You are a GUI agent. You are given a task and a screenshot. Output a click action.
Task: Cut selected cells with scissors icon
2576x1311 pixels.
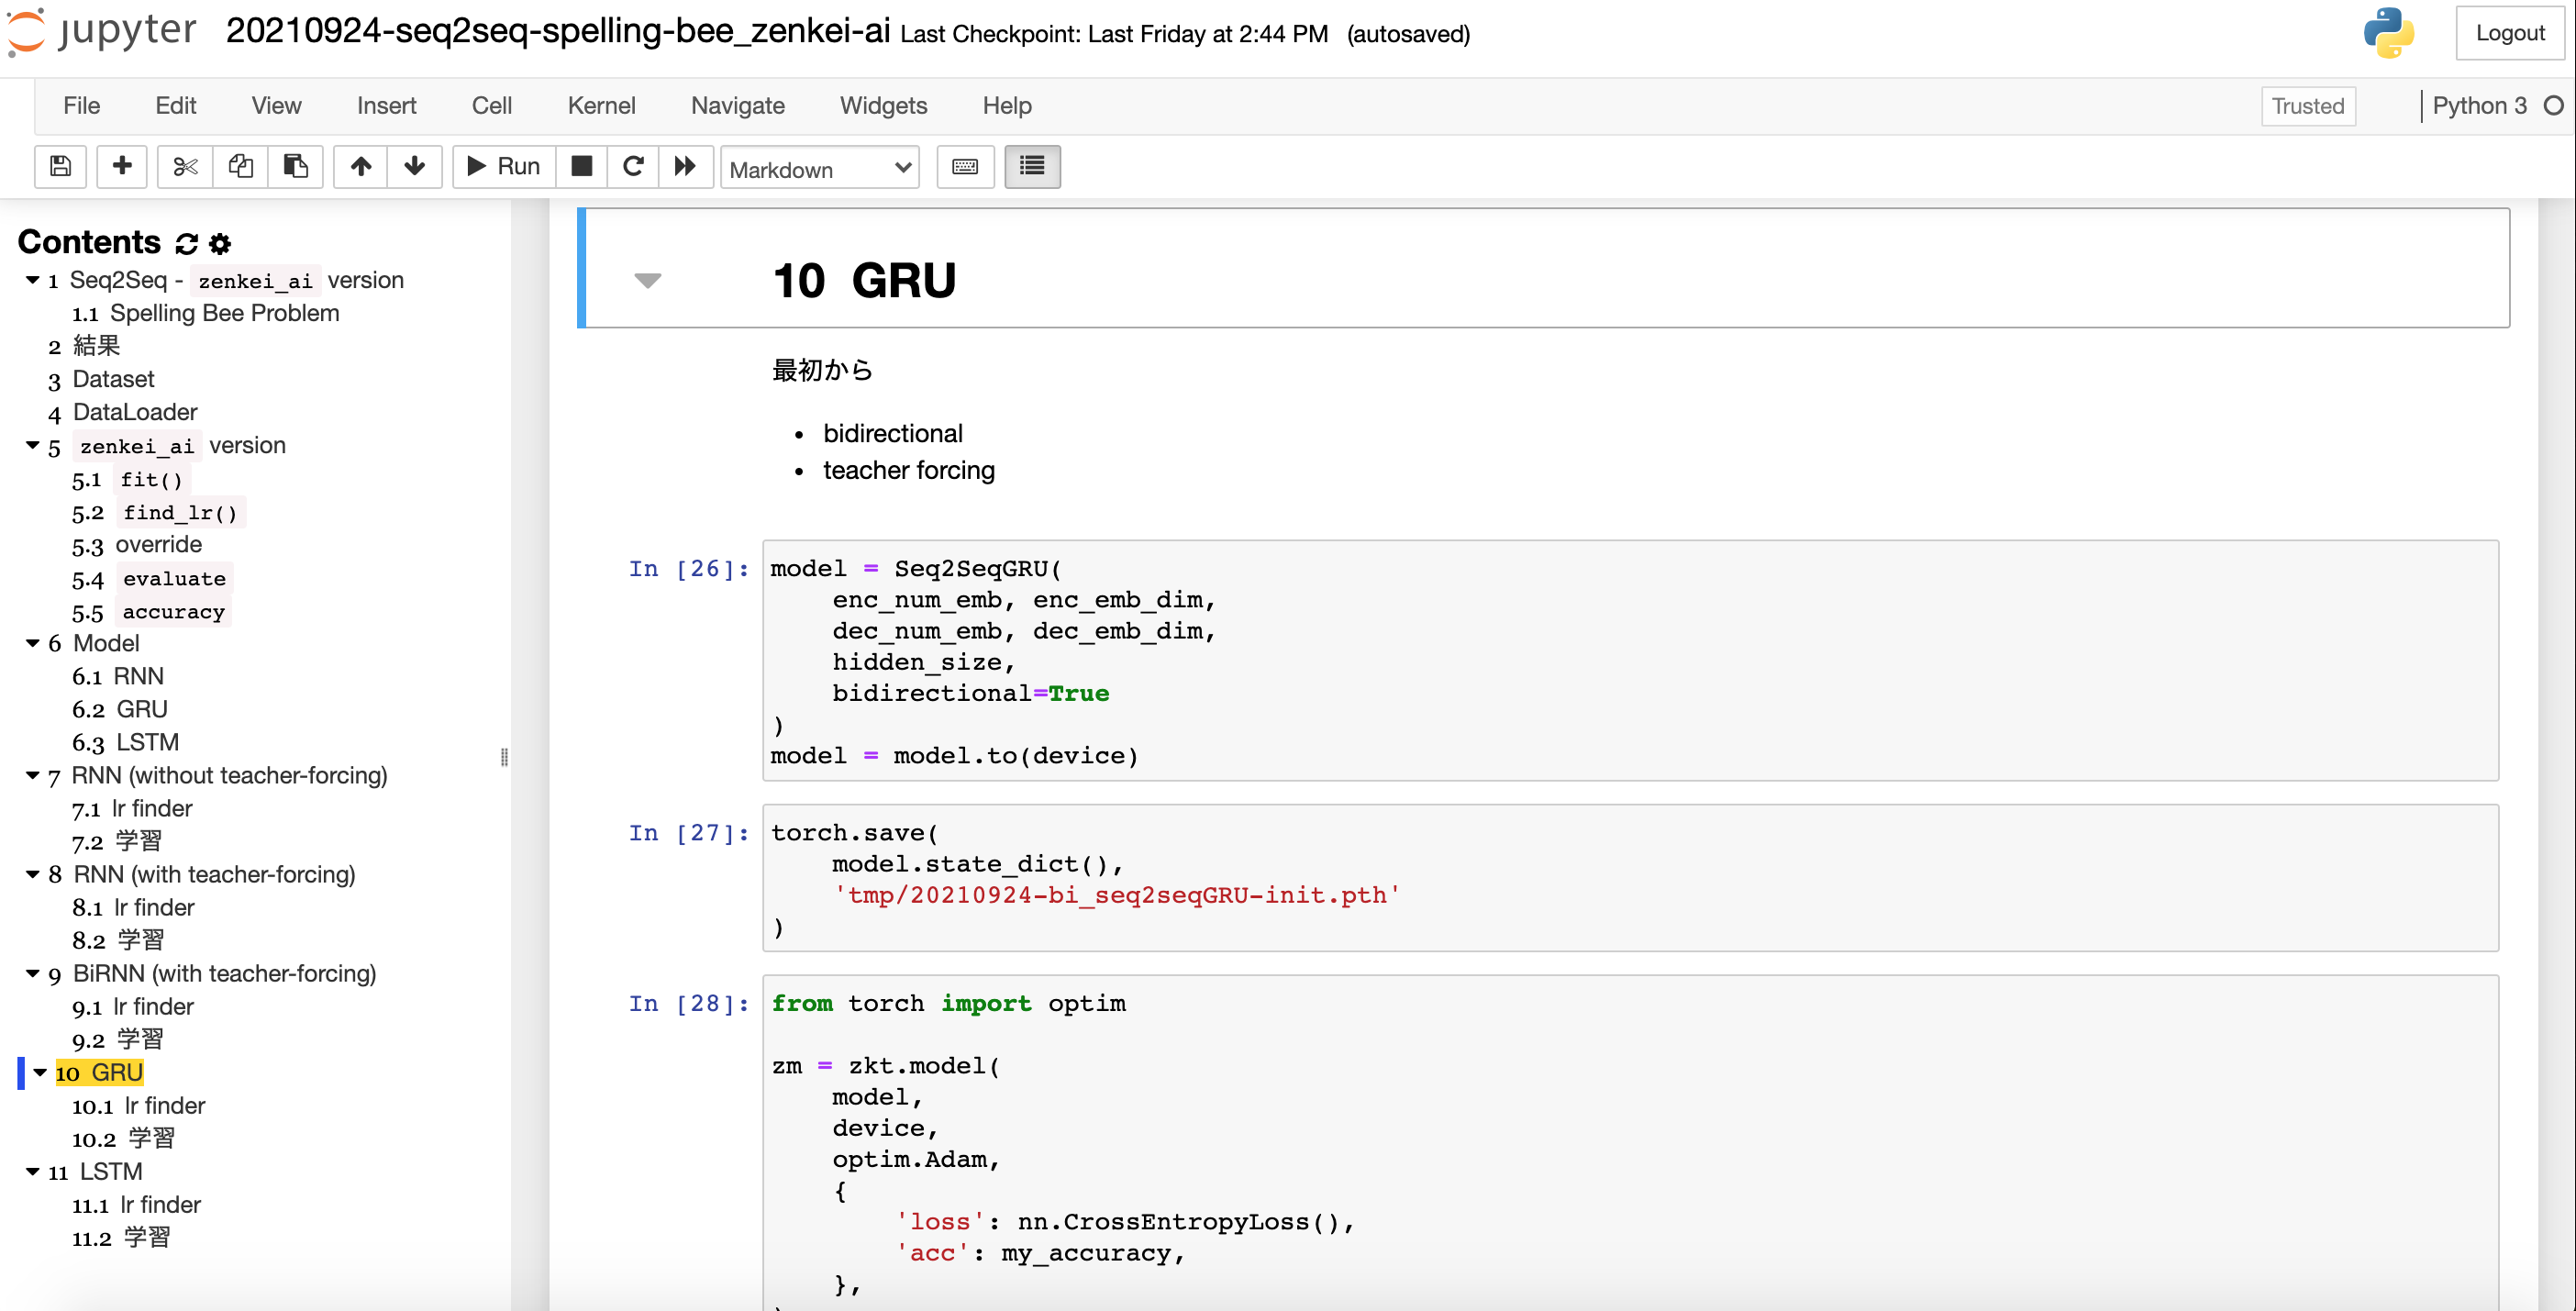tap(185, 166)
